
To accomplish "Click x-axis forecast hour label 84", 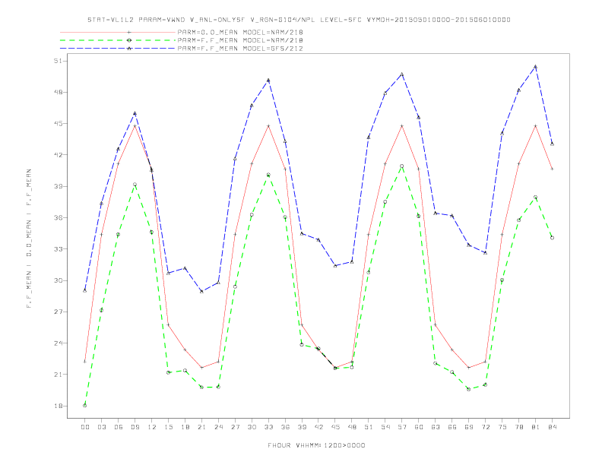I will tap(552, 427).
